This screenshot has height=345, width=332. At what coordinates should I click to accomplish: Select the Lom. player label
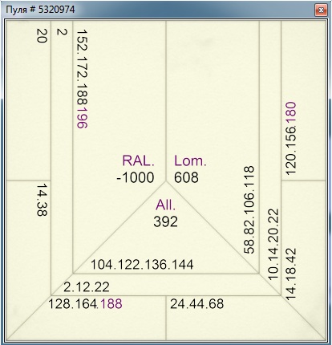pos(190,160)
